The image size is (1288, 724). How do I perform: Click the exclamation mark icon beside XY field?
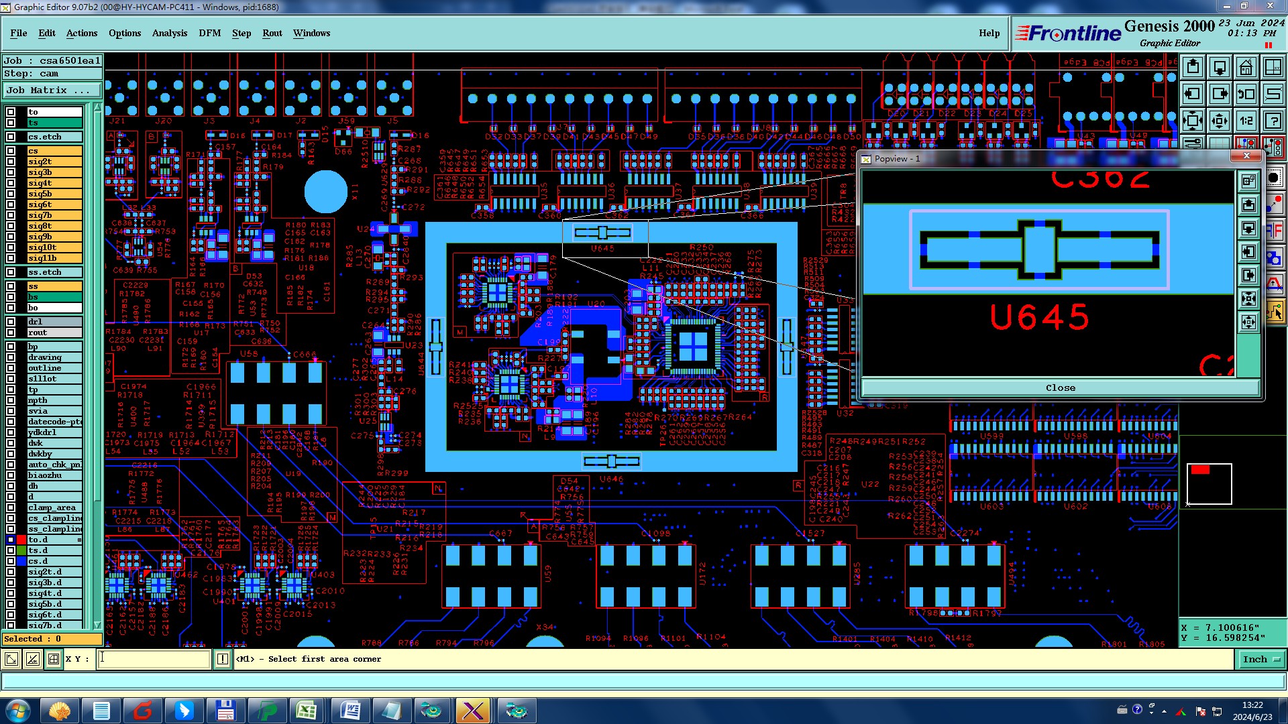click(223, 660)
